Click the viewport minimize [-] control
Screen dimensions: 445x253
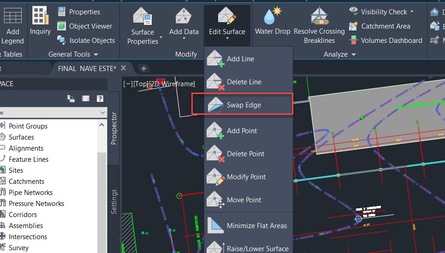click(x=128, y=84)
